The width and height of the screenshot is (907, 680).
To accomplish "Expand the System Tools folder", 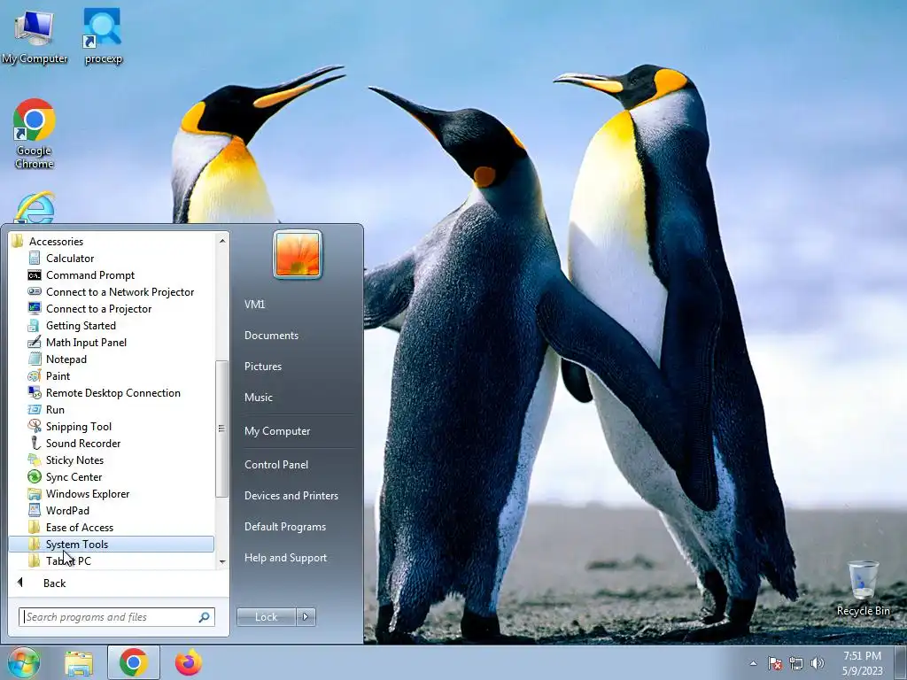I will pyautogui.click(x=111, y=544).
